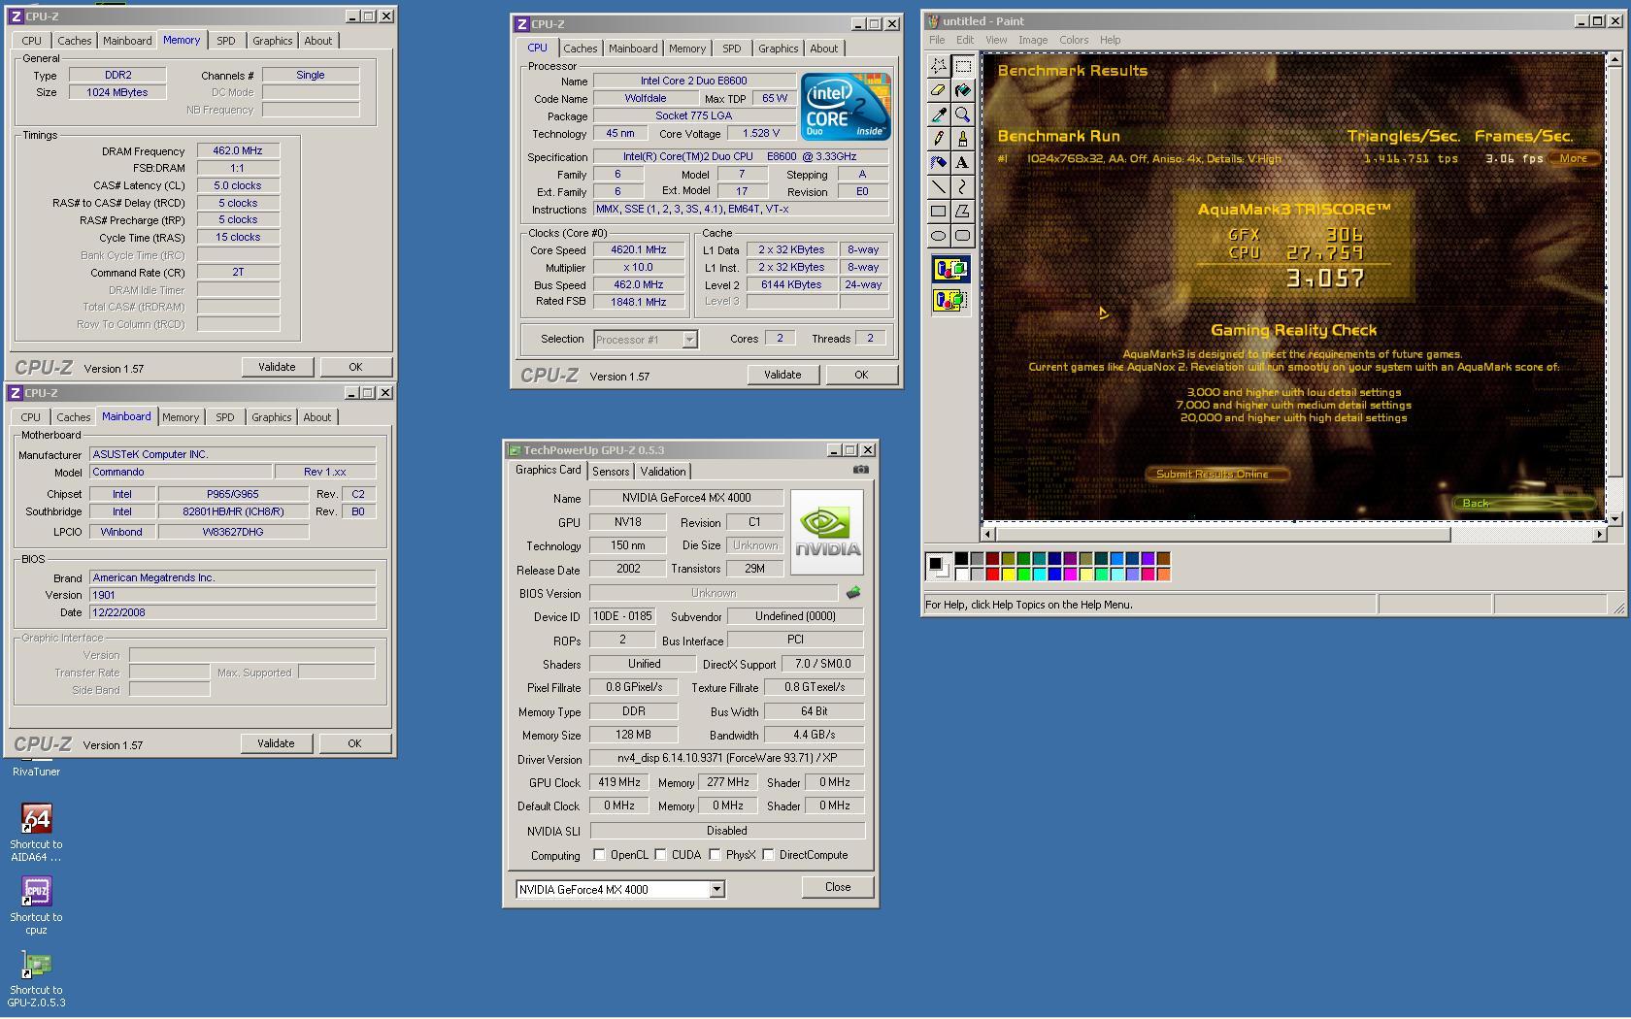
Task: Open the File menu in Paint
Action: 937,40
